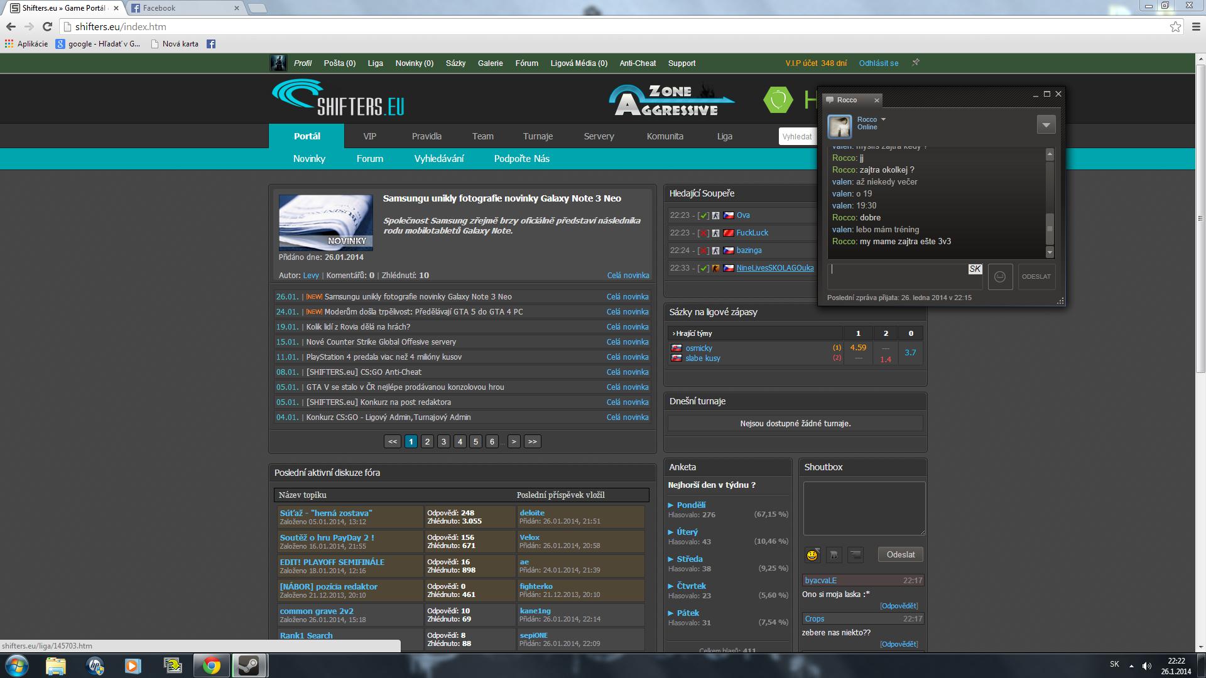Click the profile avatar icon in the green bar
The image size is (1206, 678).
coord(278,63)
